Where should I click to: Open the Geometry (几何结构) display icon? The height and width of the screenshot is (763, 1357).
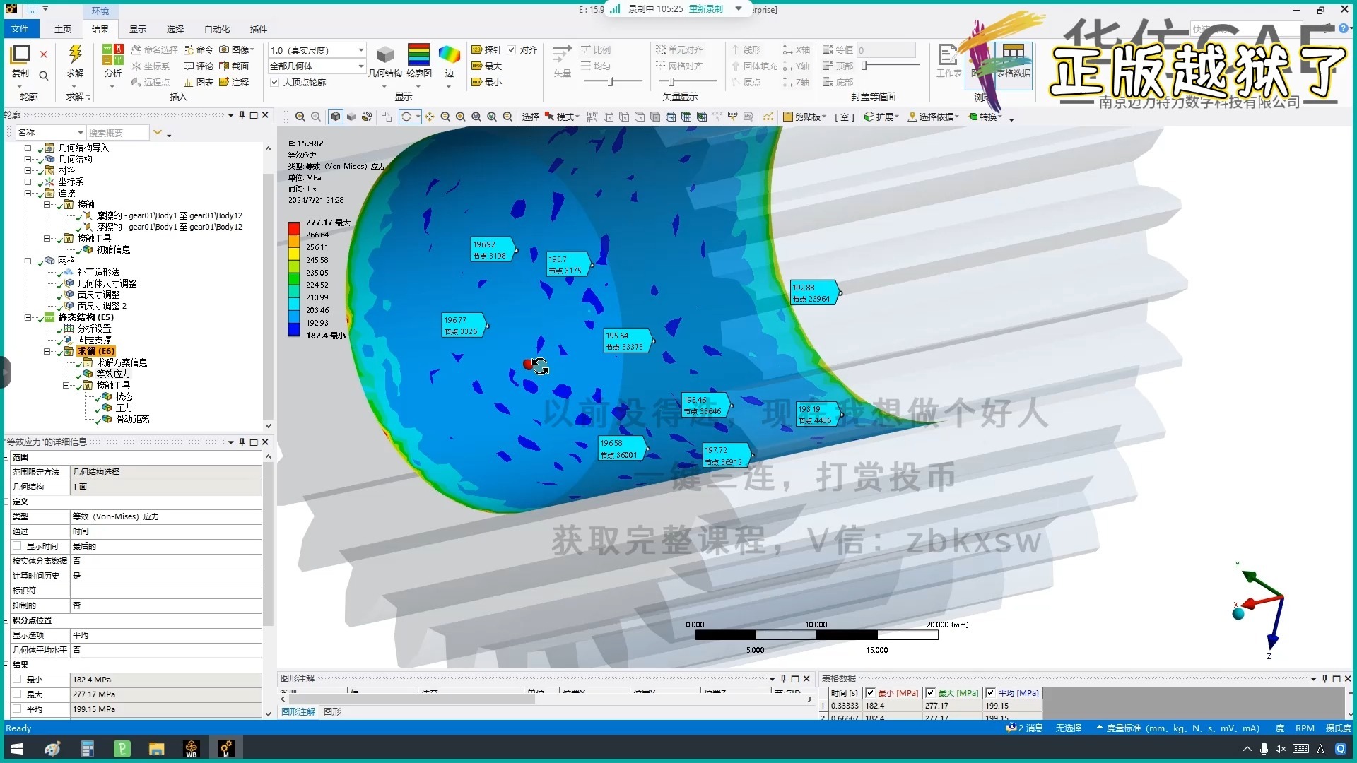384,55
